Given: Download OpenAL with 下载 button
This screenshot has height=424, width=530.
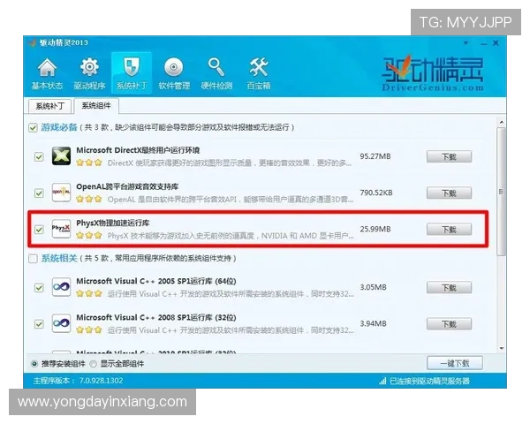Looking at the screenshot, I should [449, 193].
